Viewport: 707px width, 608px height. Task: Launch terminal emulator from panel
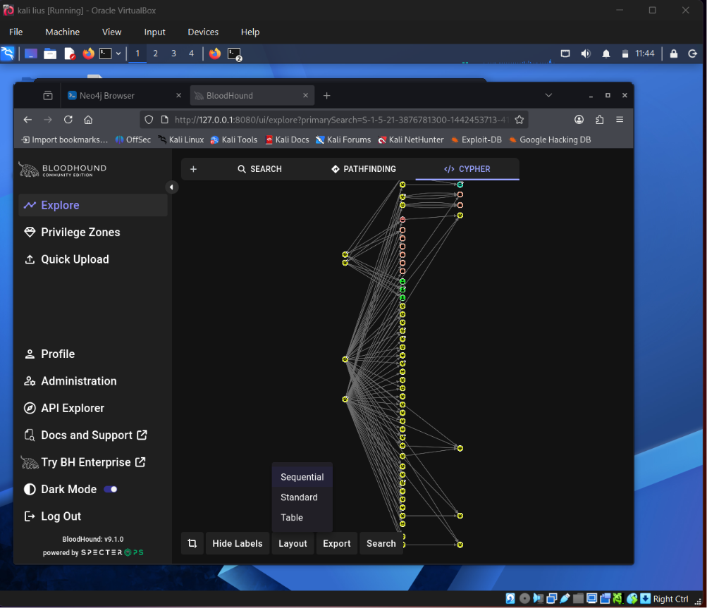click(x=106, y=54)
